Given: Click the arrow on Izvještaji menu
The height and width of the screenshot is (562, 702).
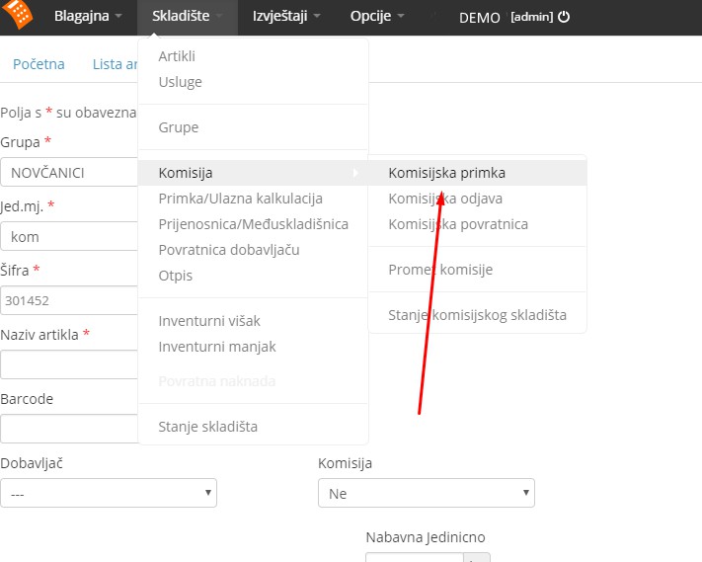Looking at the screenshot, I should [x=317, y=17].
